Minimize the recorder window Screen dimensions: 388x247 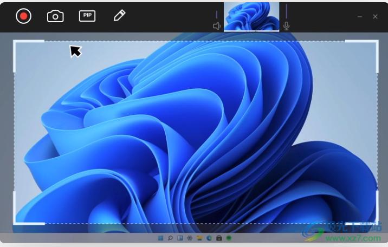click(360, 17)
